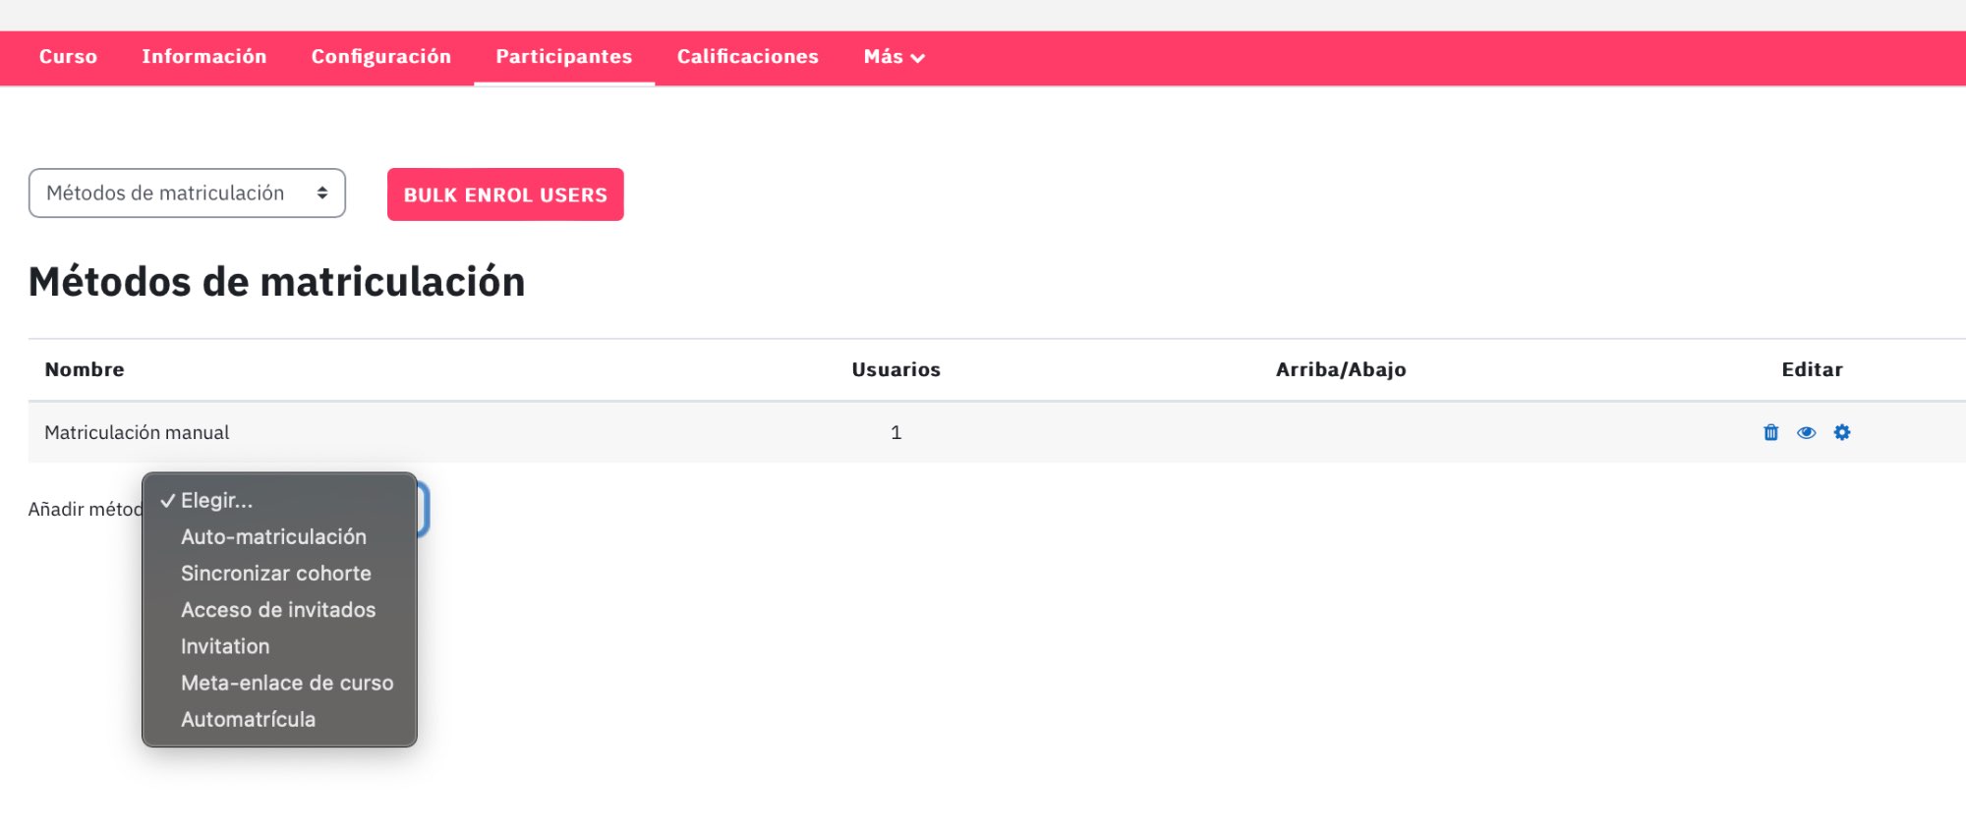Click the user count 1 cell
The image size is (1966, 828).
(x=896, y=432)
